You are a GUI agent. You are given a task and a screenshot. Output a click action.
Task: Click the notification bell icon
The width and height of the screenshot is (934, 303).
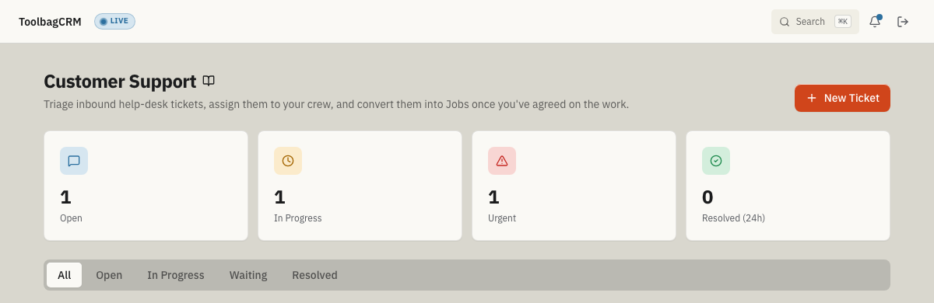tap(875, 22)
